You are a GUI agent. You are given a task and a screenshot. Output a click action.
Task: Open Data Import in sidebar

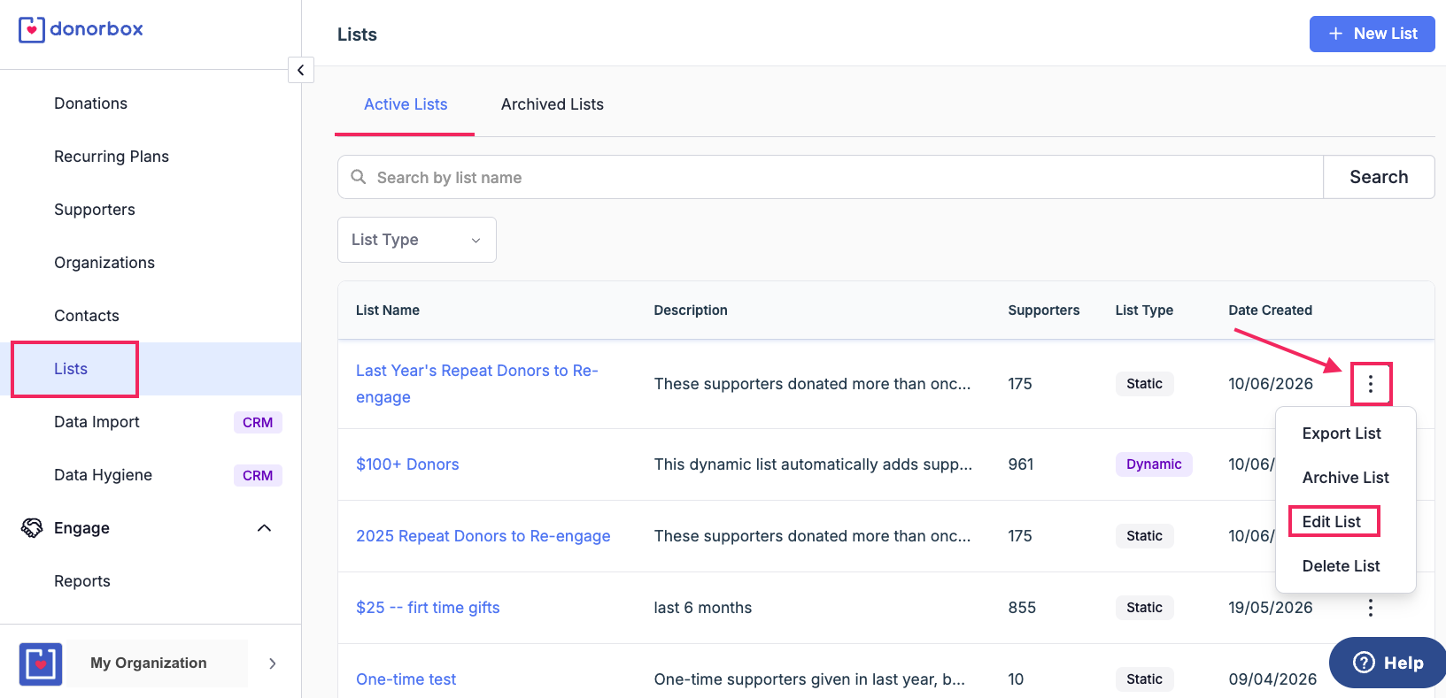(97, 422)
